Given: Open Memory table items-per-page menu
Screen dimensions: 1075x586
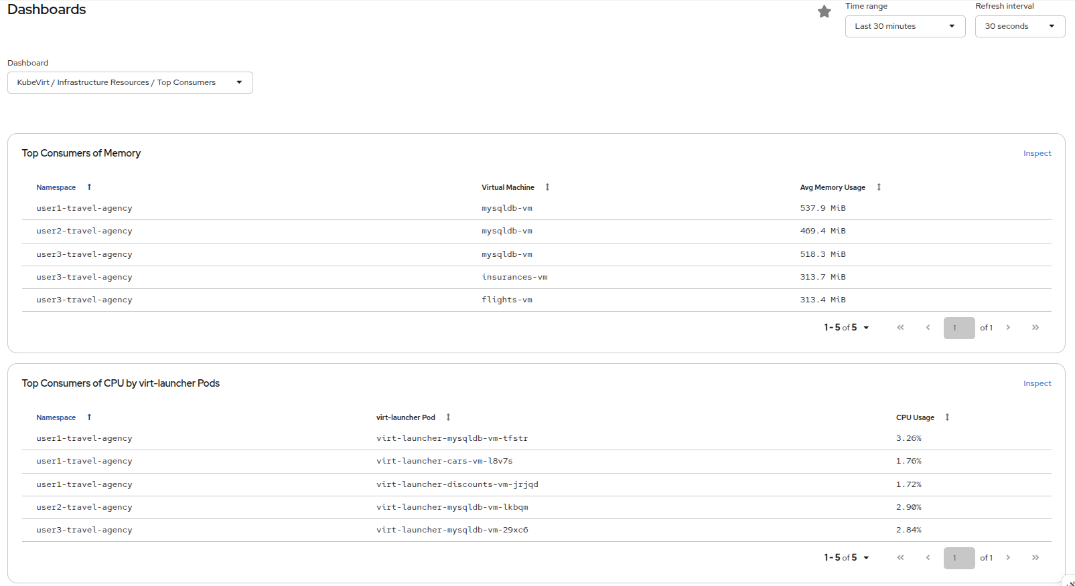Looking at the screenshot, I should coord(846,328).
